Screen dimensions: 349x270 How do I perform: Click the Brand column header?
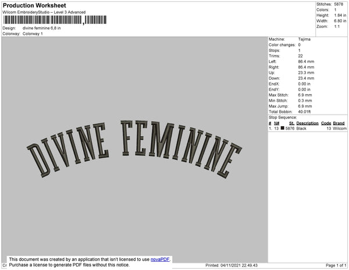click(x=339, y=123)
